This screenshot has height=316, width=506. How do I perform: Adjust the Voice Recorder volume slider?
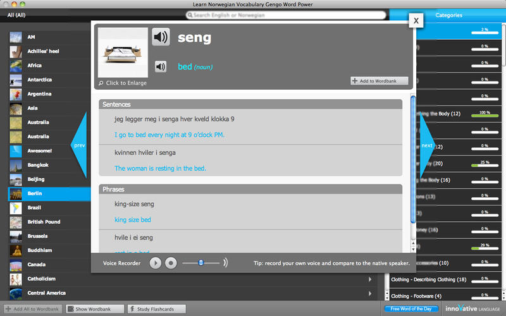click(201, 263)
